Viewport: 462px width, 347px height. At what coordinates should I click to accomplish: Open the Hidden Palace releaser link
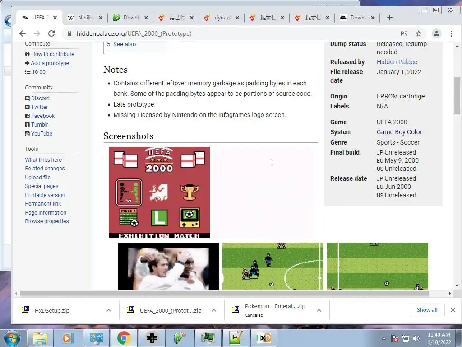[x=397, y=62]
